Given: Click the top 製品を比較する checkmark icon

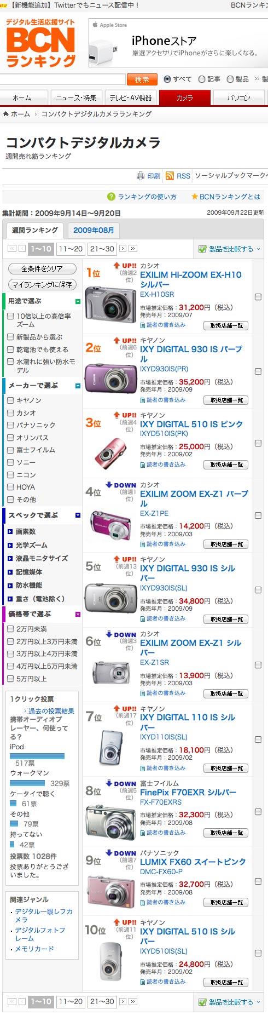Looking at the screenshot, I should pyautogui.click(x=202, y=249).
